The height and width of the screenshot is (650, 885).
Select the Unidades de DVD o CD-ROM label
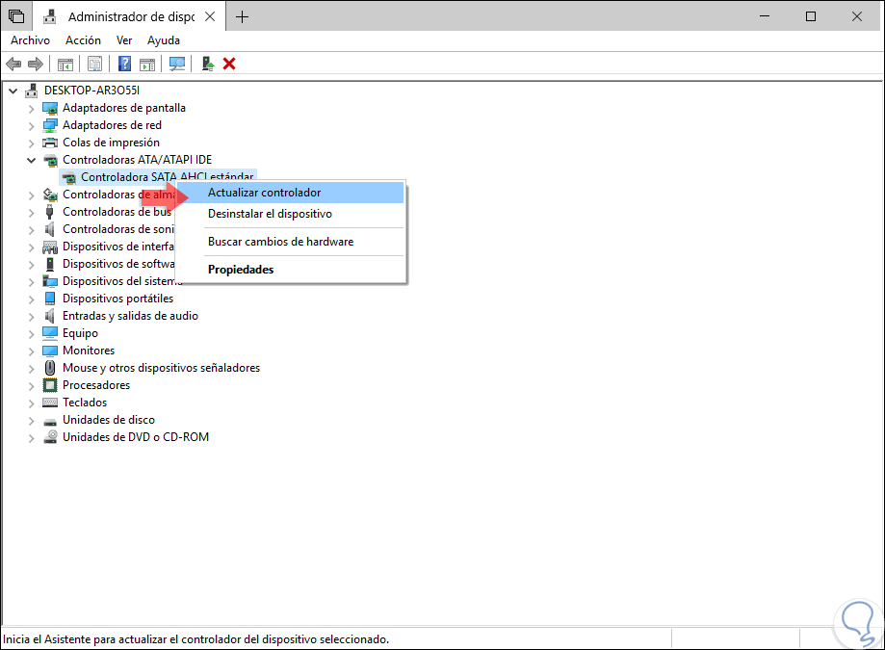click(136, 437)
